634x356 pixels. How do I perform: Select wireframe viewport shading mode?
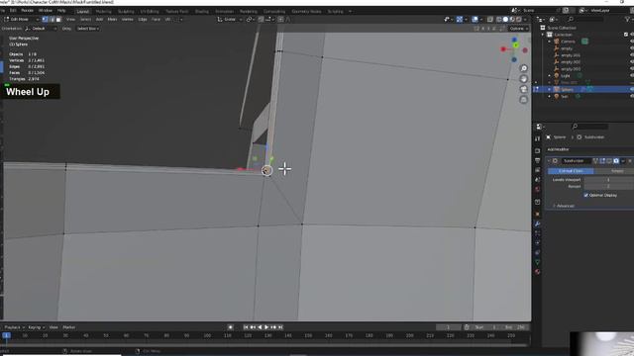tap(499, 20)
